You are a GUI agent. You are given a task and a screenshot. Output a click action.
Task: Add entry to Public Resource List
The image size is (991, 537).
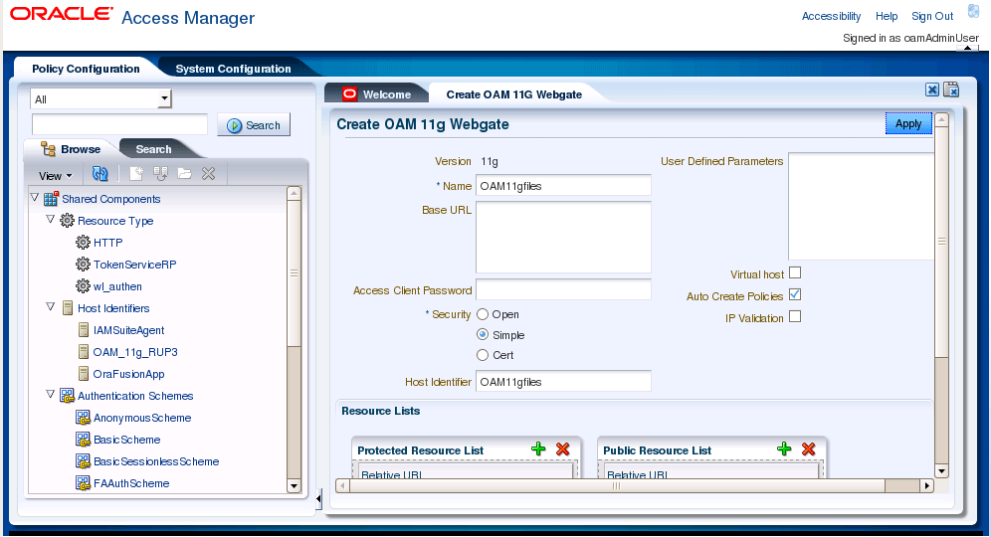[784, 449]
